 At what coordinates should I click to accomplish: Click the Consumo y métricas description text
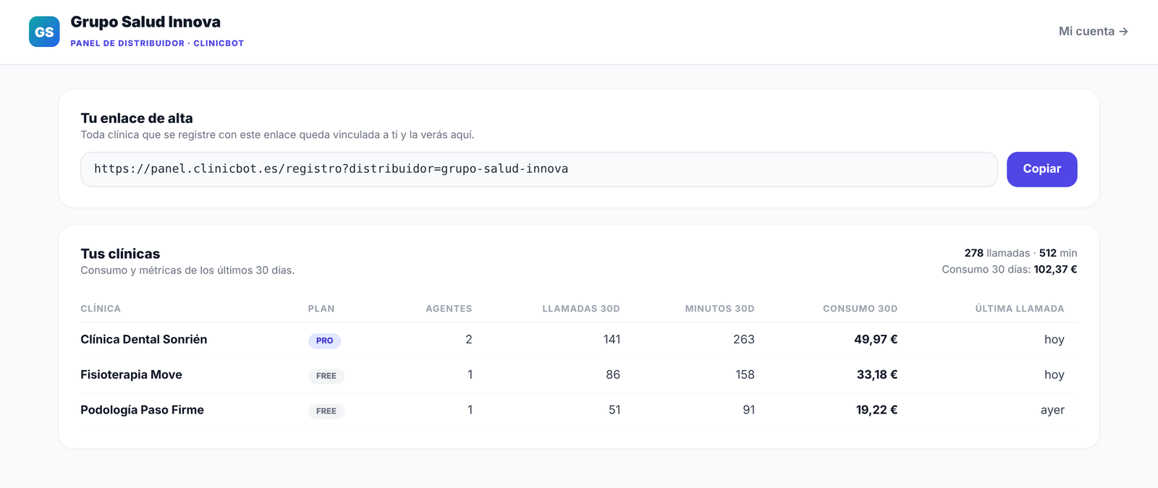click(x=187, y=270)
